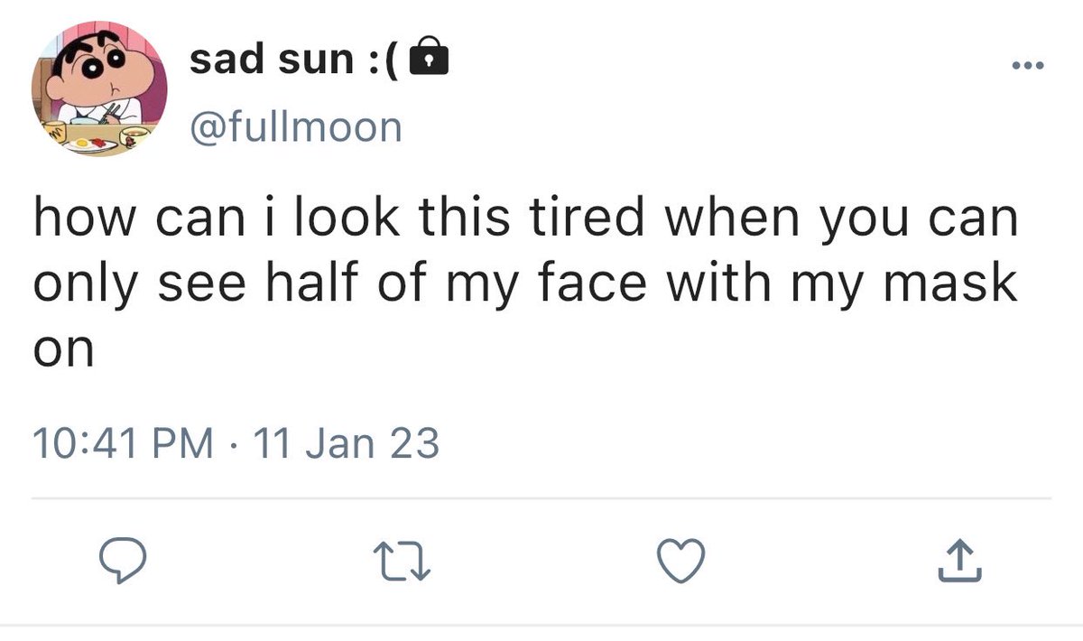Open the cartoon profile picture
Screen dimensions: 1083x641
tap(100, 92)
